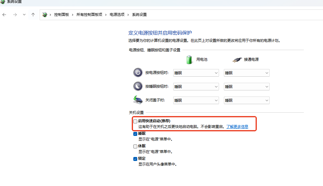Click the Control Panel icon in the address bar
The width and height of the screenshot is (323, 186).
tap(45, 15)
